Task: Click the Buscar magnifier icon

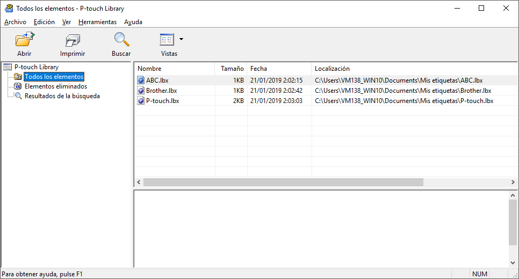Action: (x=121, y=39)
